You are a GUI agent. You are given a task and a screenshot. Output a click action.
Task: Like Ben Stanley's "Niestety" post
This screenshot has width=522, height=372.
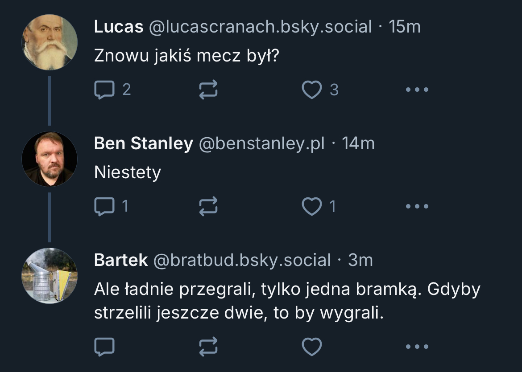click(x=312, y=206)
